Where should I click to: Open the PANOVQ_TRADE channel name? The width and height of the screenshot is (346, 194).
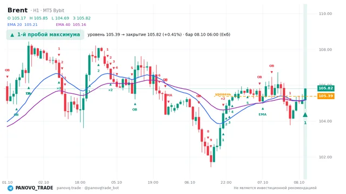click(x=34, y=188)
